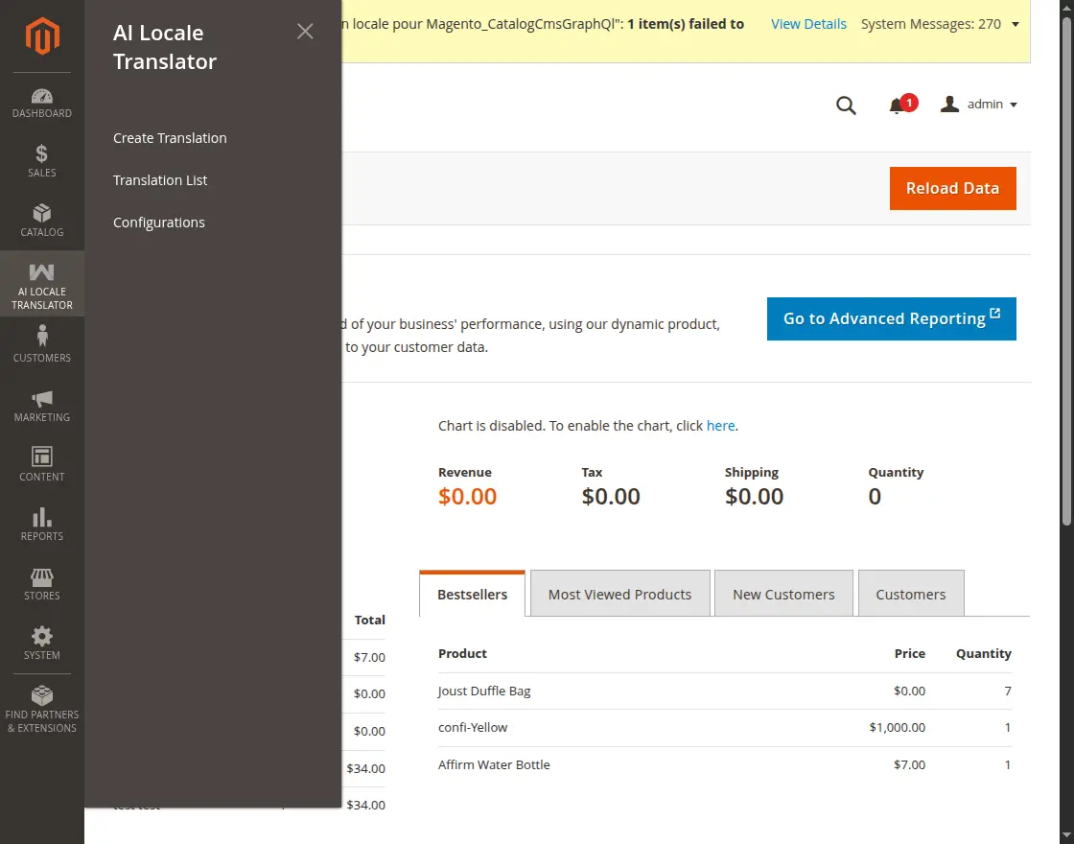Select Translation List menu item
The image size is (1074, 844).
pos(160,180)
